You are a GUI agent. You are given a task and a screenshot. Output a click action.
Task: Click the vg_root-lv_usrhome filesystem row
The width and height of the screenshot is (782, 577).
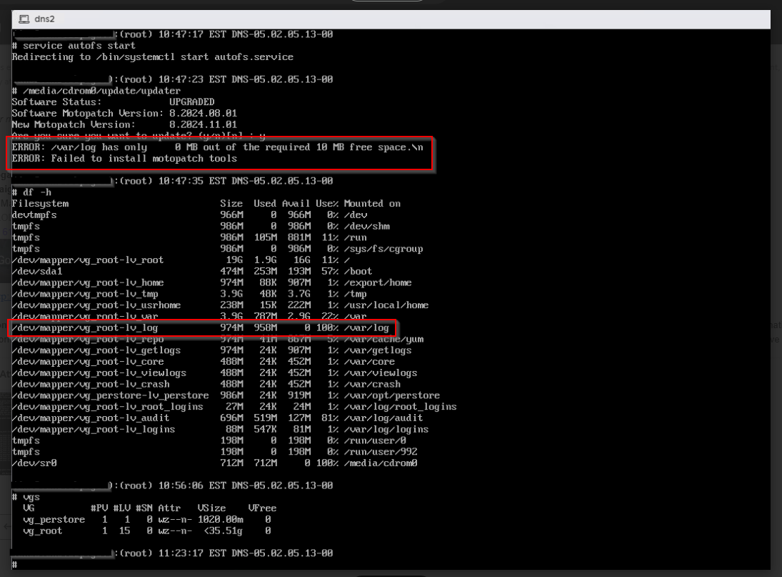(221, 305)
